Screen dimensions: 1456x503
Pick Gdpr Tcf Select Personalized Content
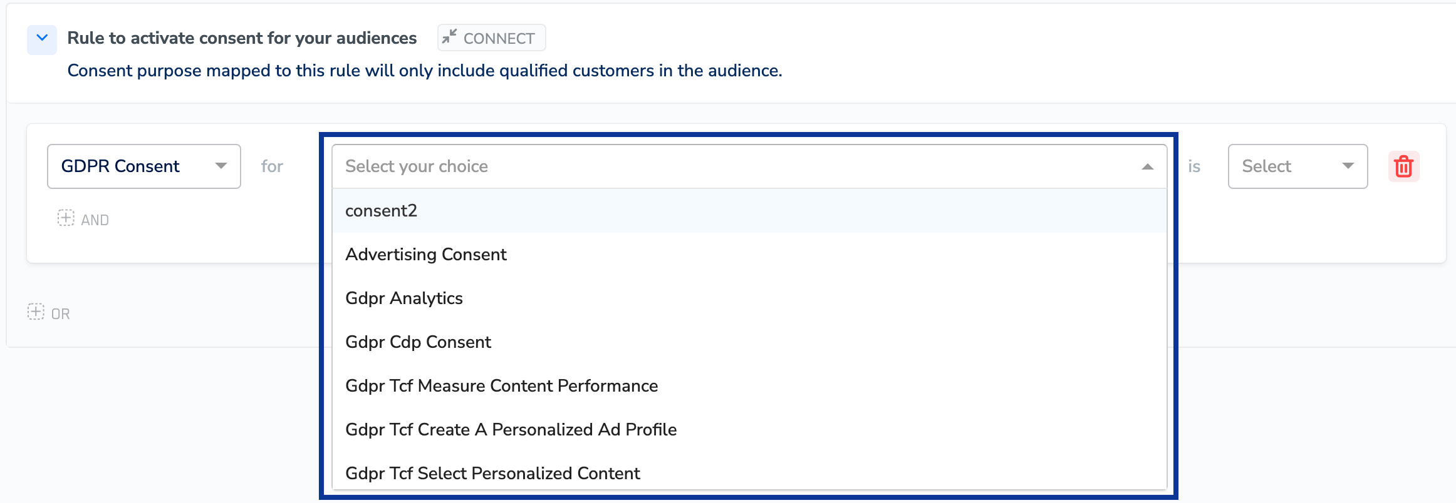[x=492, y=474]
